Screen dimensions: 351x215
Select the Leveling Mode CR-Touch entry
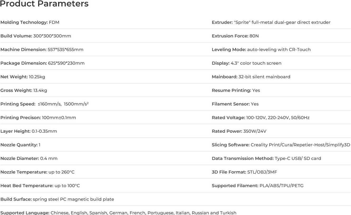pos(261,50)
